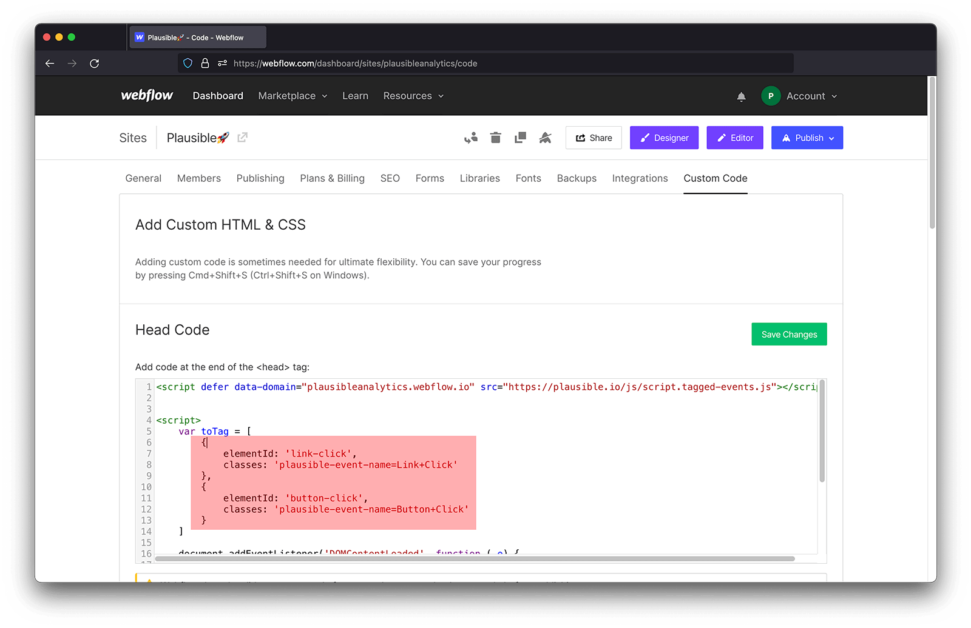
Task: Click the duplicate site icon
Action: (x=520, y=138)
